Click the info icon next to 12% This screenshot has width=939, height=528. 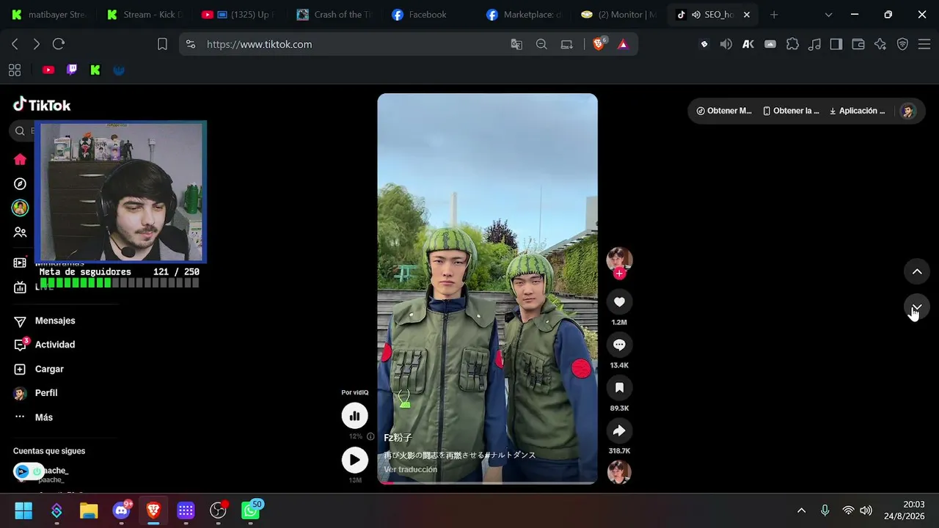click(370, 436)
